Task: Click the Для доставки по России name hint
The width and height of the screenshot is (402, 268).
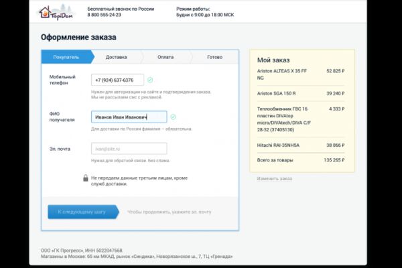Action: coord(141,129)
